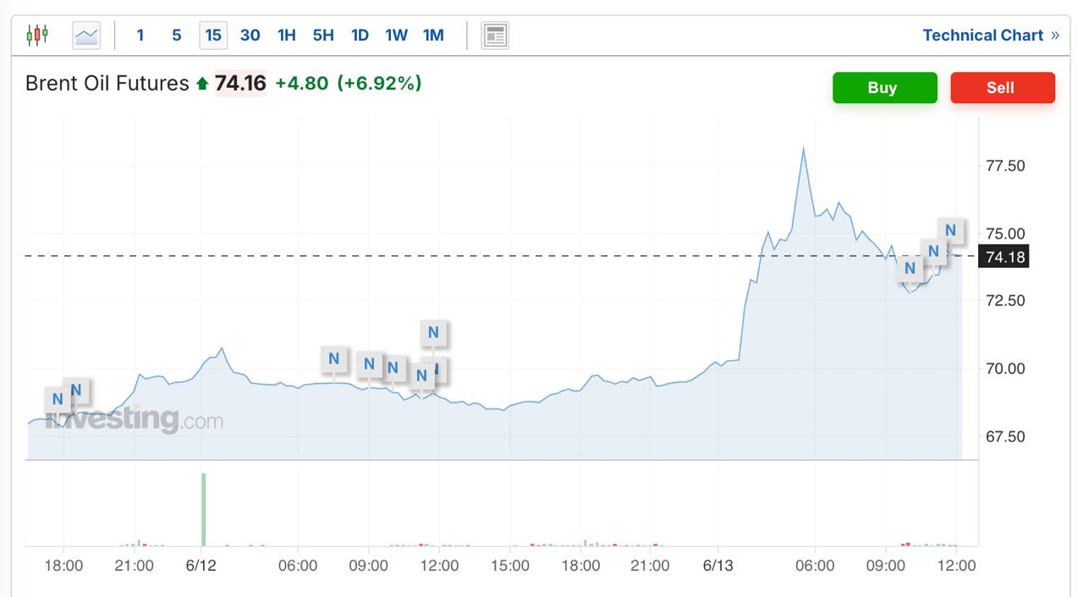Click the N news marker above 06:00 on 6/12
Viewport: 1083px width, 597px height.
[333, 359]
